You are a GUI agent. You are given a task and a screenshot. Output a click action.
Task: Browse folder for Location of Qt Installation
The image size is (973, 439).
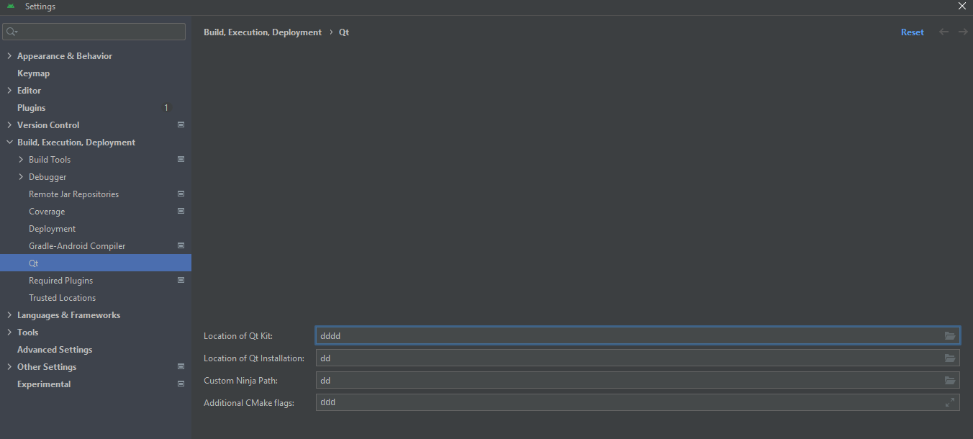[x=950, y=358]
